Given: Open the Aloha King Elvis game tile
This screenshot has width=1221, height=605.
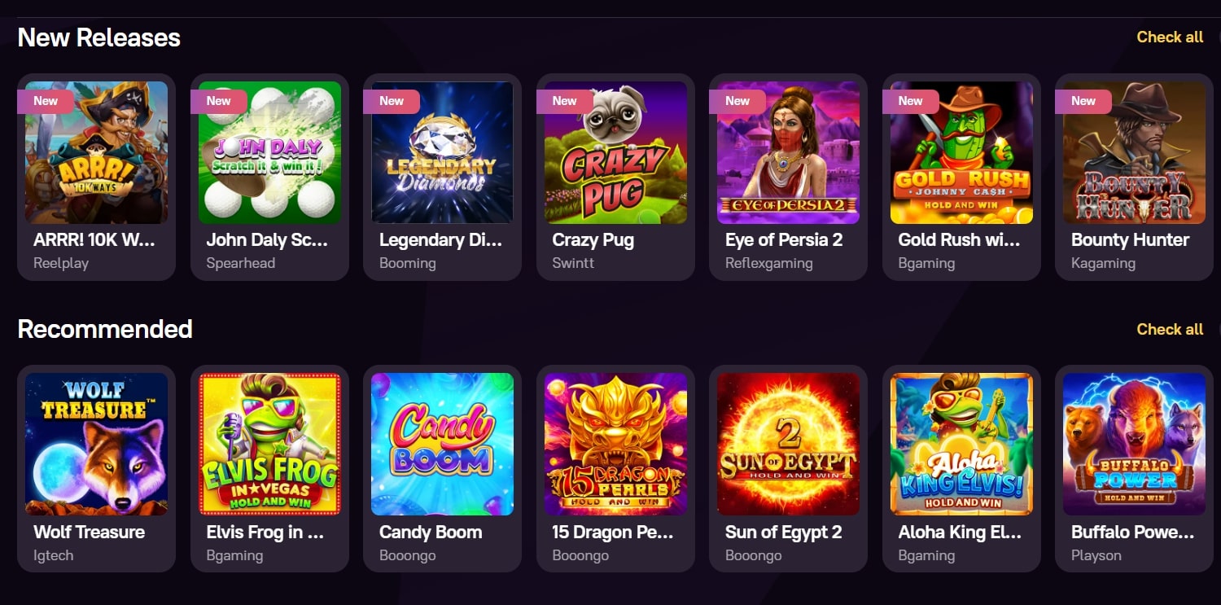Looking at the screenshot, I should tap(961, 444).
